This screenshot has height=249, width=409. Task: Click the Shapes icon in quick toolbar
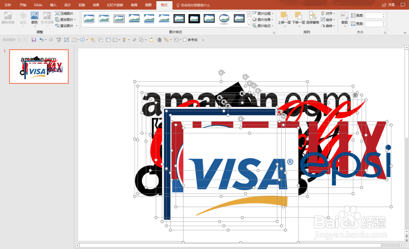tap(83, 40)
